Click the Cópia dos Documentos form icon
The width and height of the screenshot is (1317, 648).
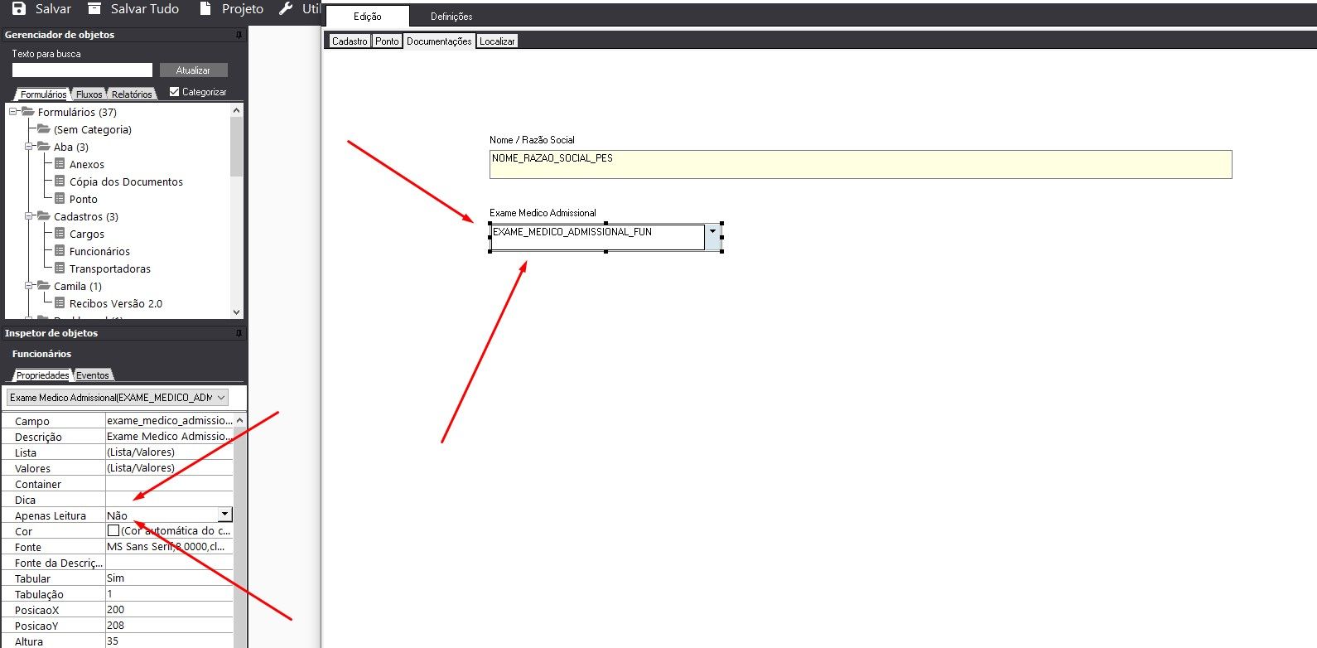pos(60,181)
